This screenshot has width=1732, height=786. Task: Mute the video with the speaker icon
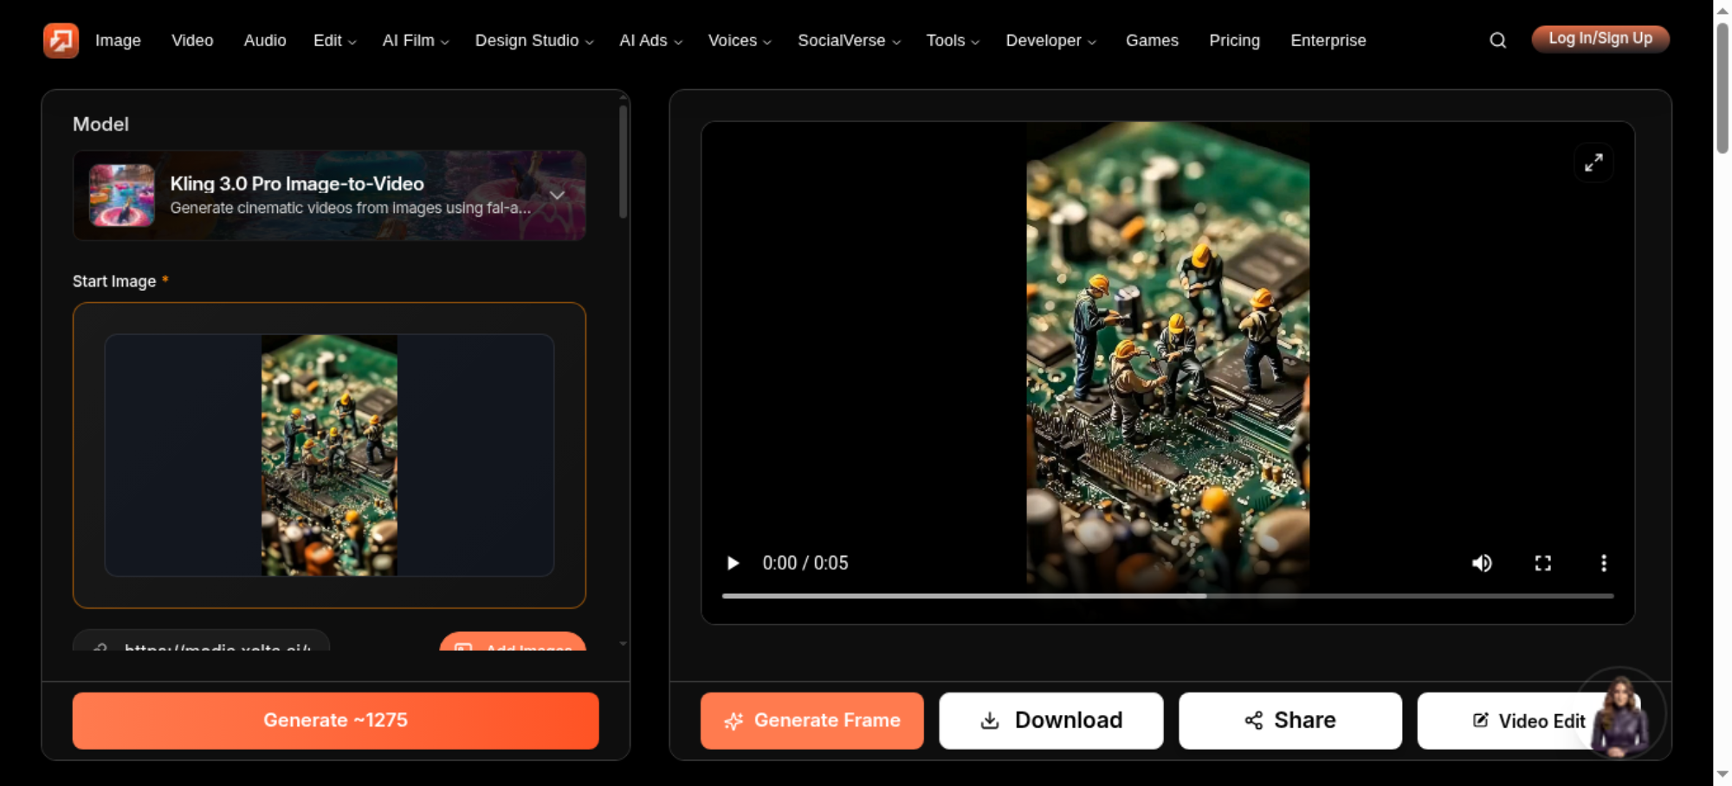point(1482,564)
